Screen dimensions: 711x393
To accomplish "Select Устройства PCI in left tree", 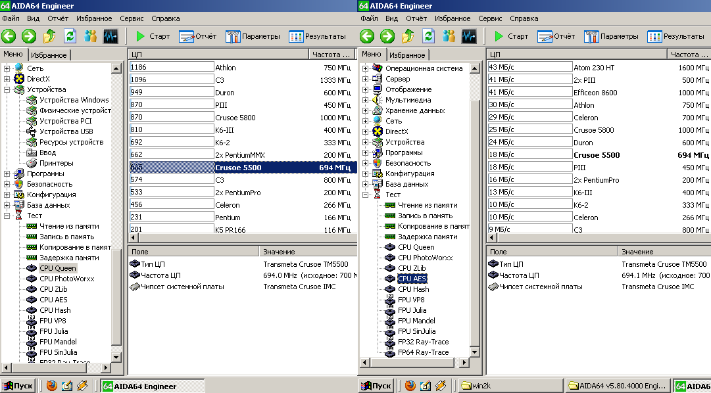I will (65, 121).
